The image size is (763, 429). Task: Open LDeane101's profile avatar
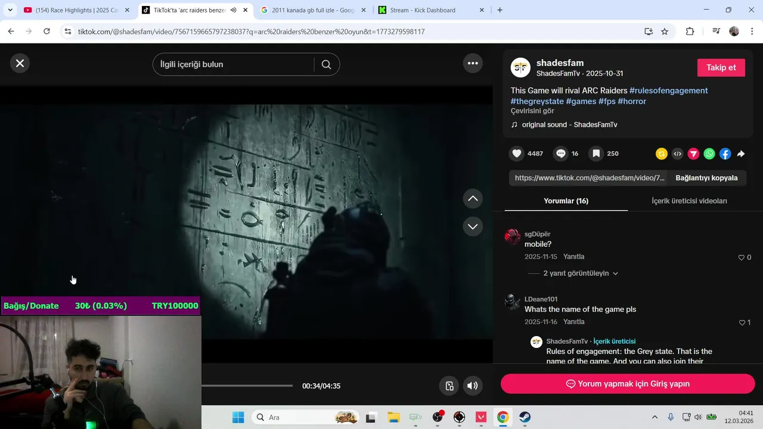pos(512,301)
